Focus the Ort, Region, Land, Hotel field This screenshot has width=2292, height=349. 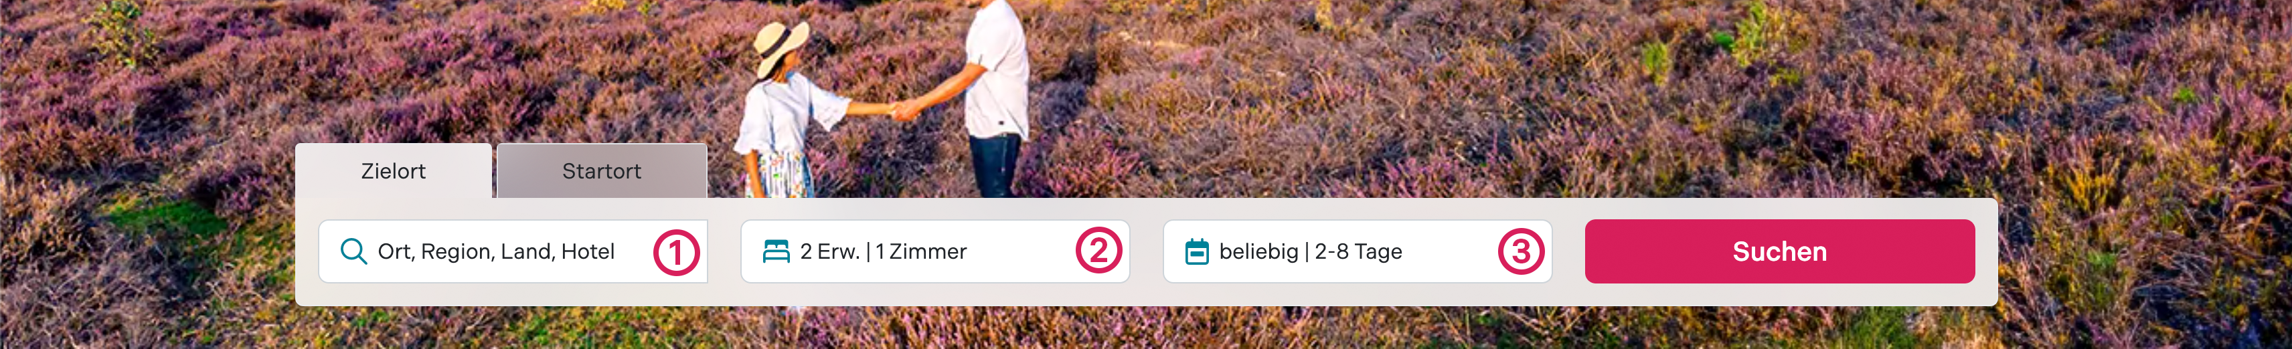(513, 251)
